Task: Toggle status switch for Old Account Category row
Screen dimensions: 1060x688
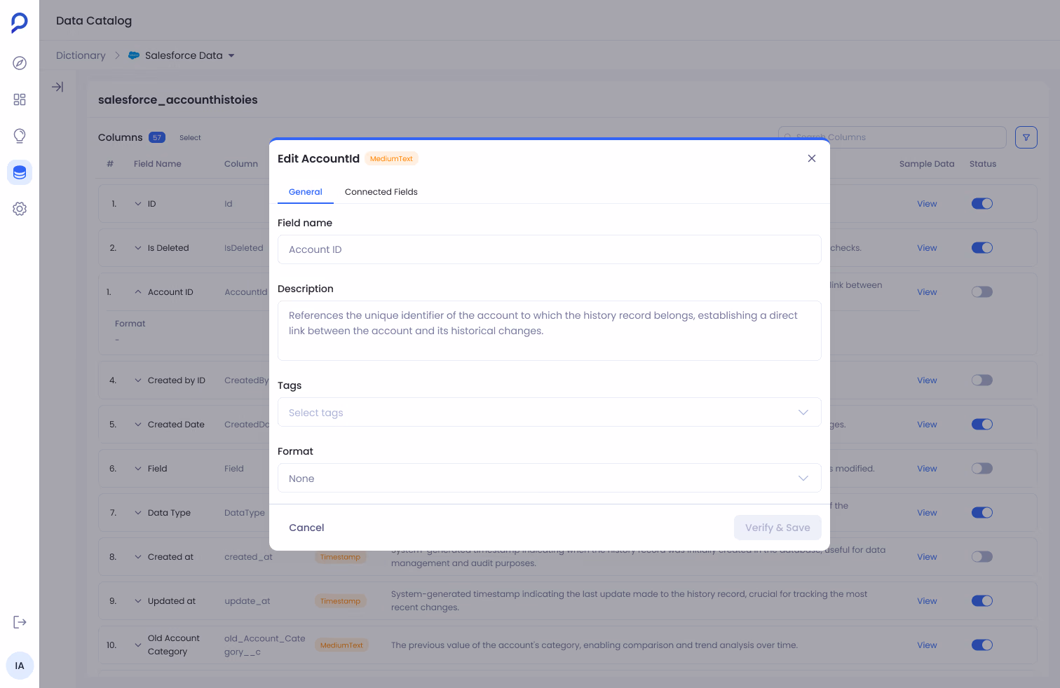Action: pos(982,645)
